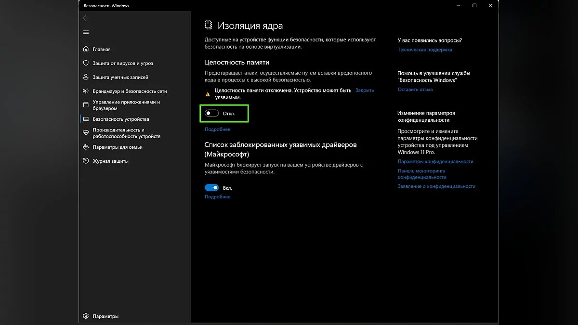Click the Список заблокированных уязвимых драйверов heading
Image resolution: width=578 pixels, height=325 pixels.
(x=281, y=149)
